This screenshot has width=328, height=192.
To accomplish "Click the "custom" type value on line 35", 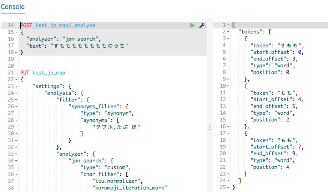I will (116, 167).
